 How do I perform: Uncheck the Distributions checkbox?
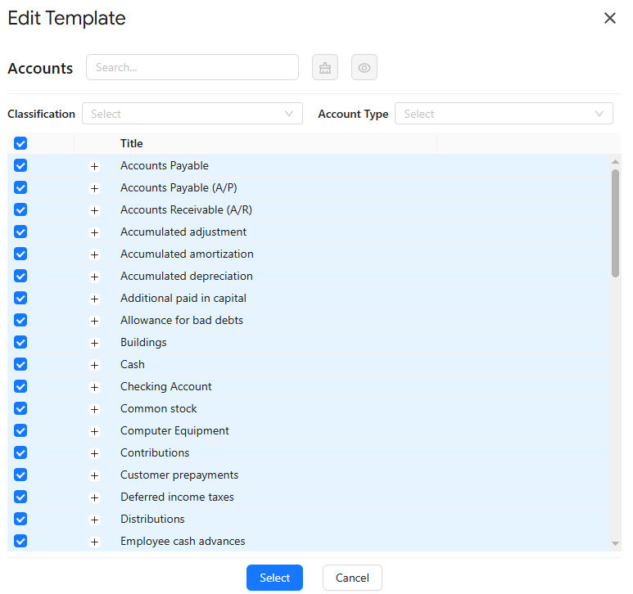20,519
